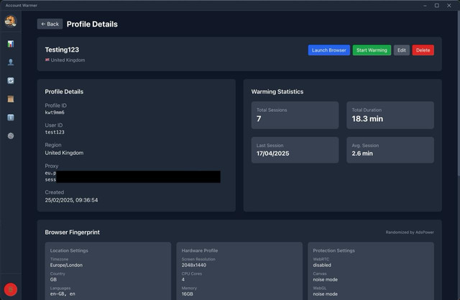
Task: Click the Country value GB
Action: click(53, 279)
